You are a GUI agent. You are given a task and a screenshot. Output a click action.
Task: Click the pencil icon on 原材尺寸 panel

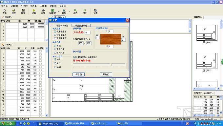[3, 17]
